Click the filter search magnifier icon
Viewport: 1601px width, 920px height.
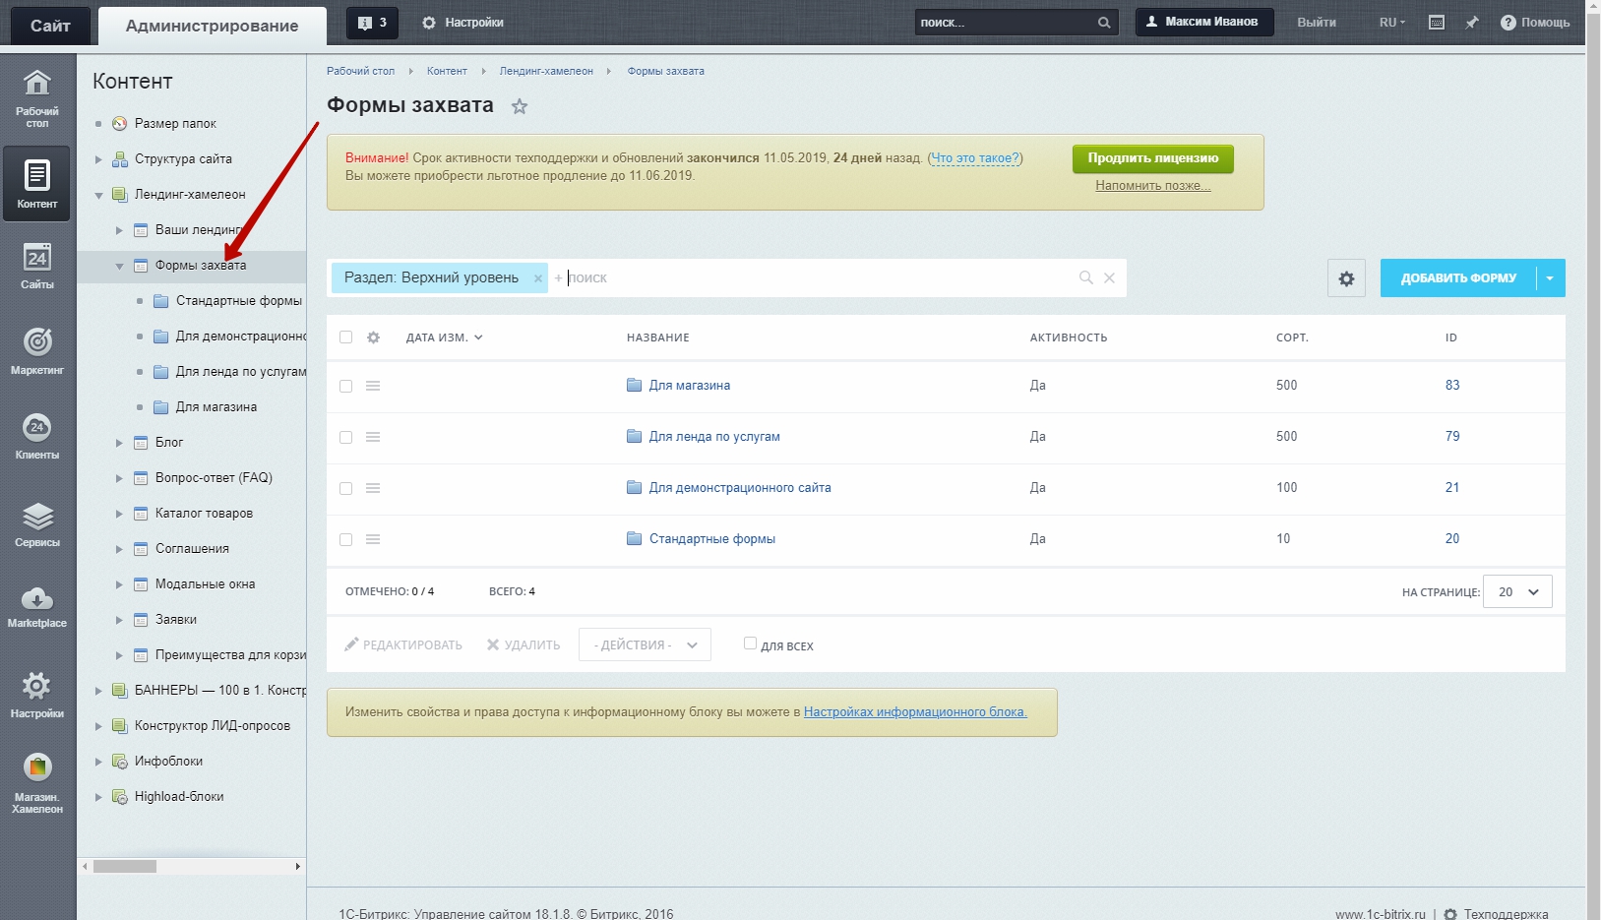click(1086, 277)
